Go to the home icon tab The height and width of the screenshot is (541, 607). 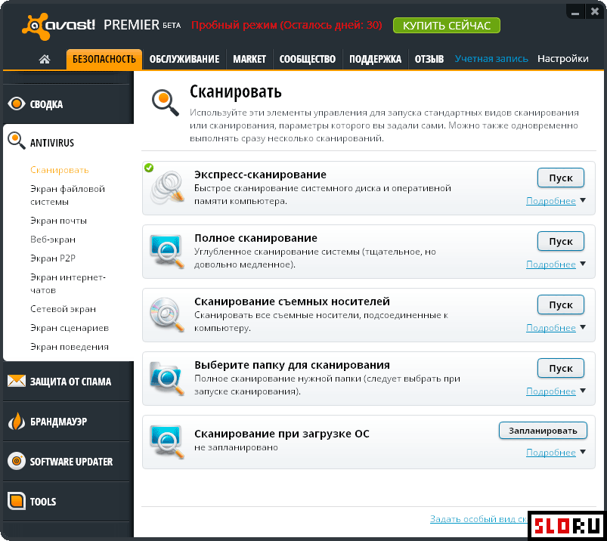[45, 59]
